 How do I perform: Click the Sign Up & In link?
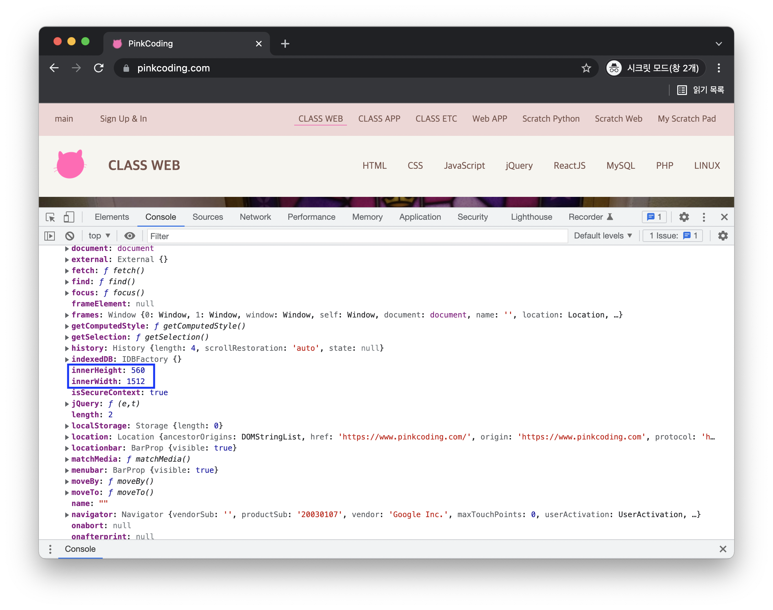(124, 119)
